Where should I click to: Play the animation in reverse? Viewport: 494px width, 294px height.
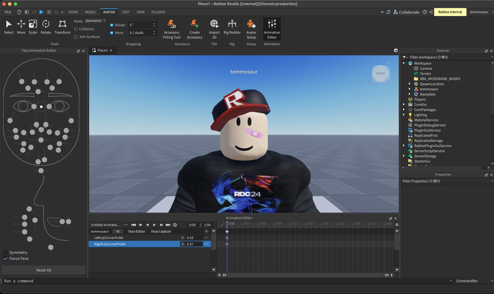pyautogui.click(x=147, y=225)
